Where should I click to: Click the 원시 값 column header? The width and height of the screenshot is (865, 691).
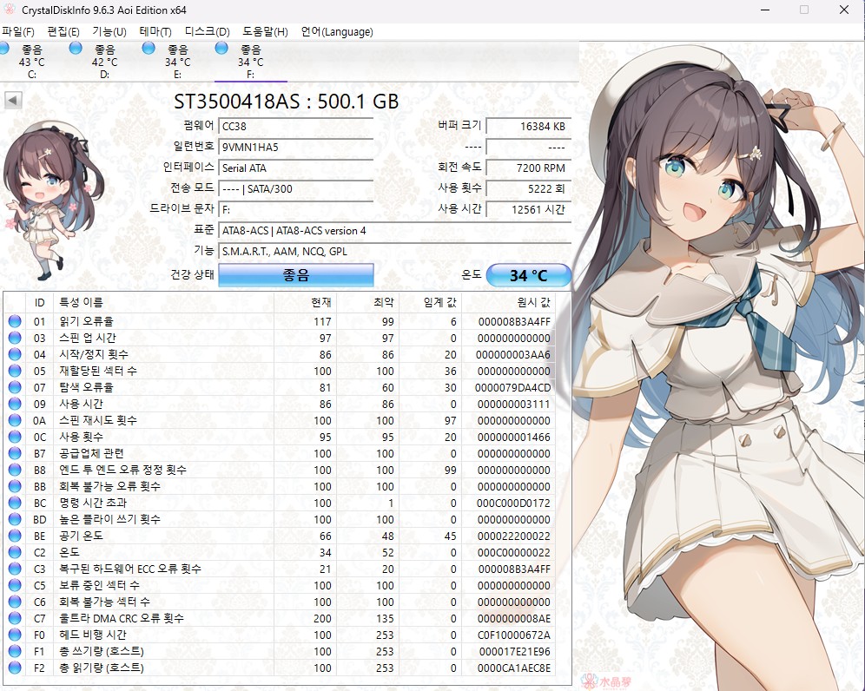click(x=509, y=302)
